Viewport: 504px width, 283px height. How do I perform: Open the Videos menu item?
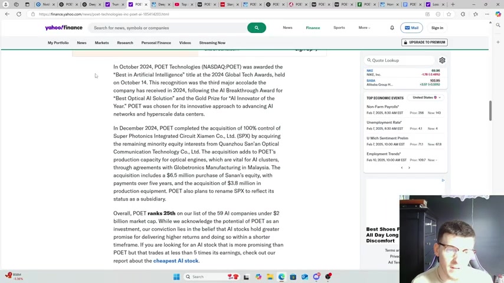point(185,42)
